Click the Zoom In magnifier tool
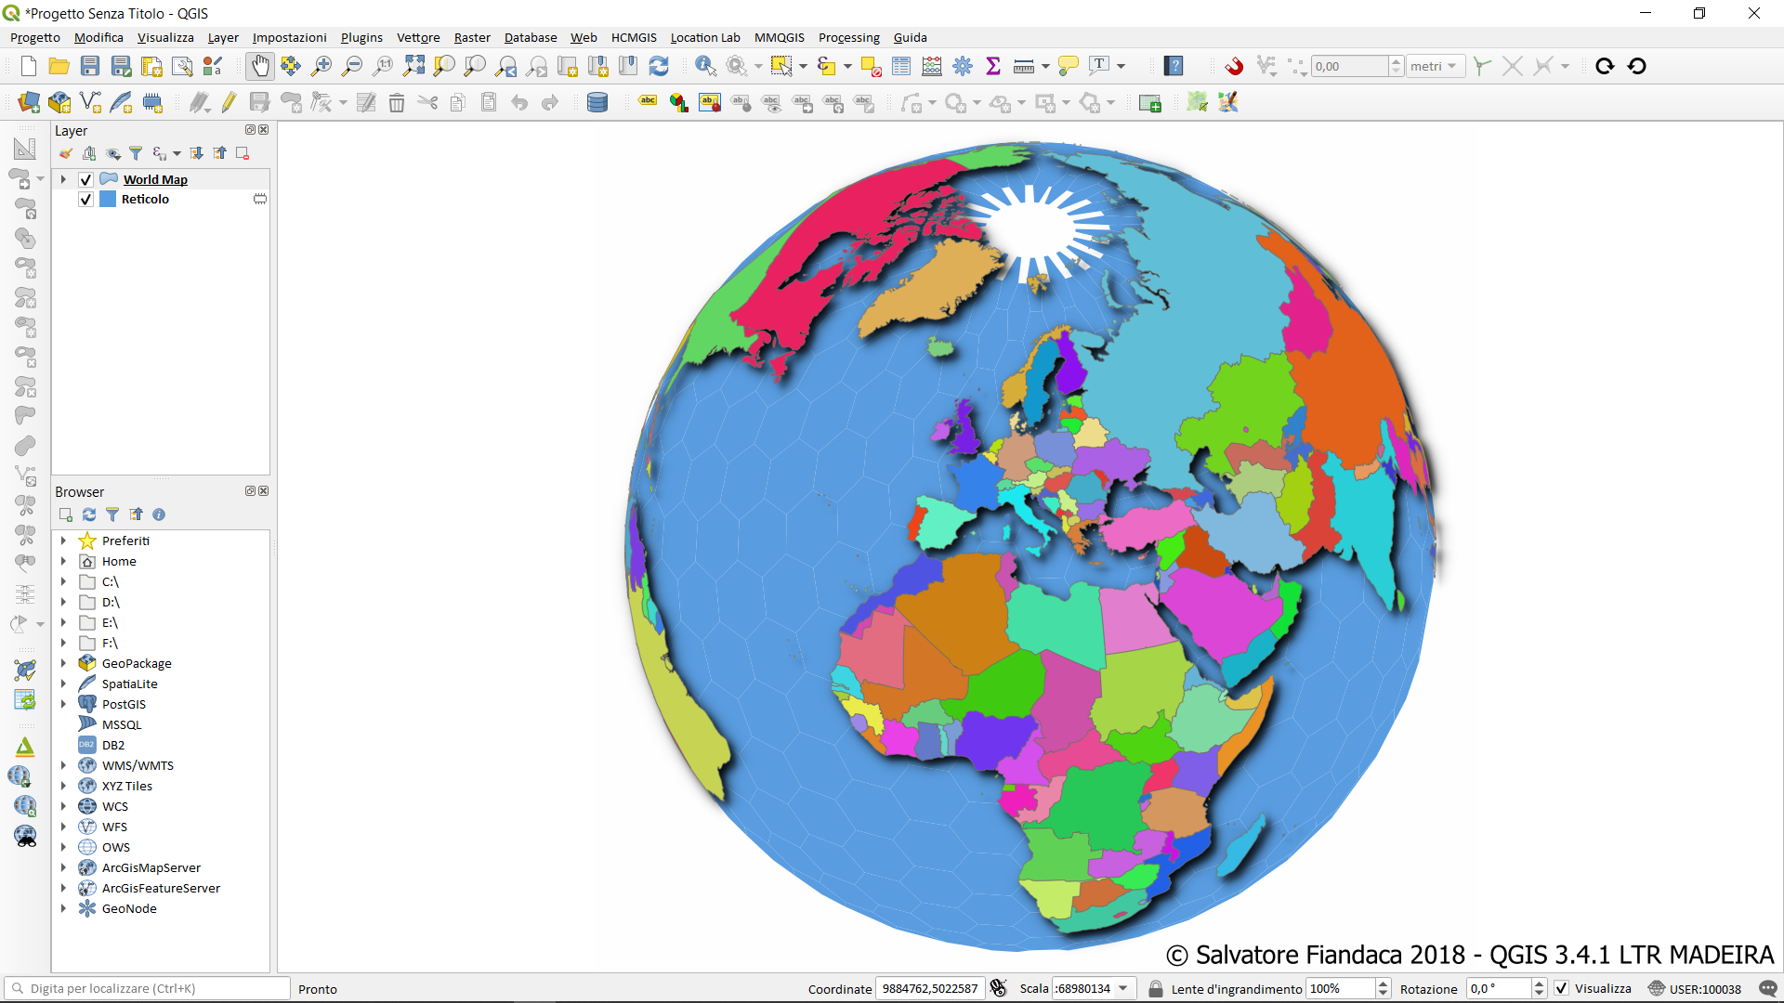Image resolution: width=1784 pixels, height=1003 pixels. (x=321, y=66)
